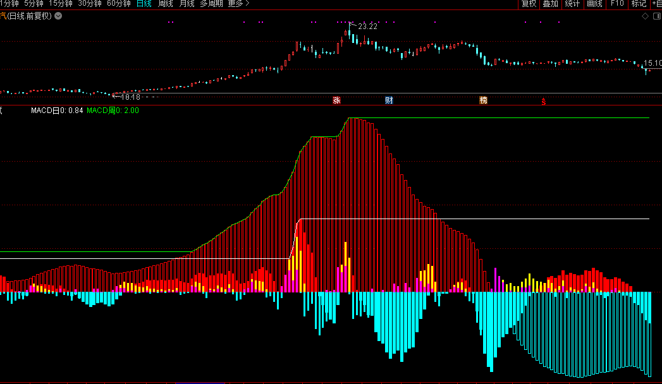The height and width of the screenshot is (384, 662).
Task: Click the blue 财 financial marker icon
Action: click(389, 100)
